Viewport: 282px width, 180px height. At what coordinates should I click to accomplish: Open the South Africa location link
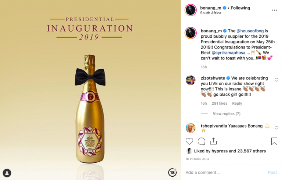point(210,13)
